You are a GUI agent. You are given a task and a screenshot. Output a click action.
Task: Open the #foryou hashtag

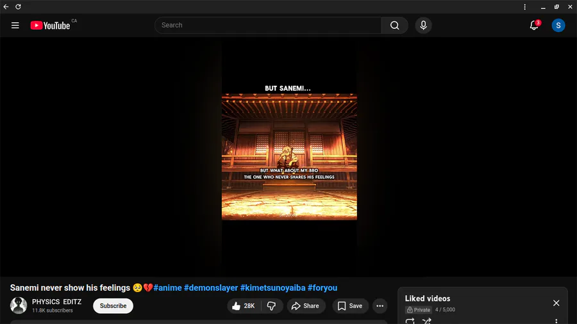[x=322, y=288]
